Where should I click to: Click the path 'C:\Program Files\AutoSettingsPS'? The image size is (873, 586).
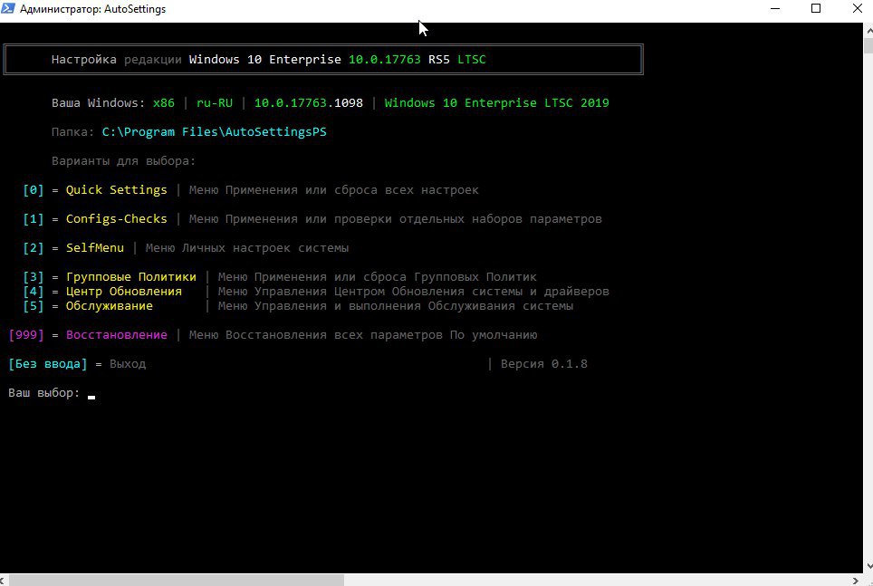point(215,132)
